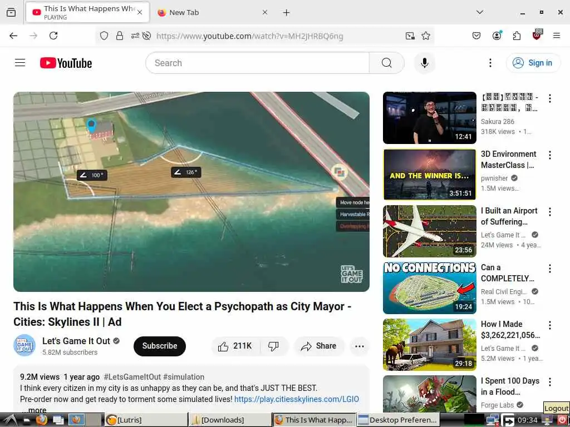The width and height of the screenshot is (570, 427).
Task: Open Let's Game It Out channel avatar
Action: click(x=24, y=345)
